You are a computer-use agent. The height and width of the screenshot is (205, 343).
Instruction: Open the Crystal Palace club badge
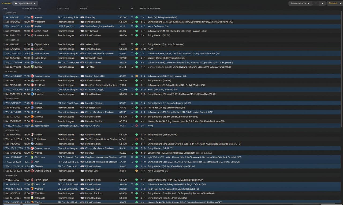click(x=32, y=44)
